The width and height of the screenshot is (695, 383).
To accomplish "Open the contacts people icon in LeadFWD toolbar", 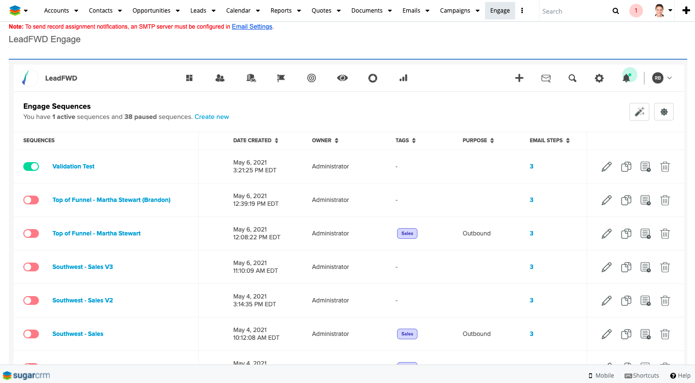I will pyautogui.click(x=220, y=78).
